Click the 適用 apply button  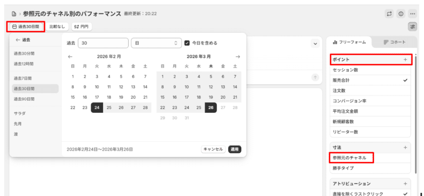click(x=235, y=149)
